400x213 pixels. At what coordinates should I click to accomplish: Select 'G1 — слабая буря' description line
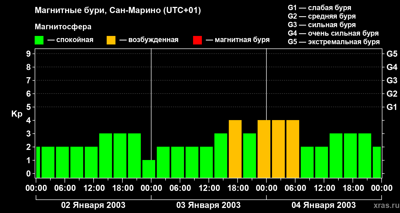(319, 8)
